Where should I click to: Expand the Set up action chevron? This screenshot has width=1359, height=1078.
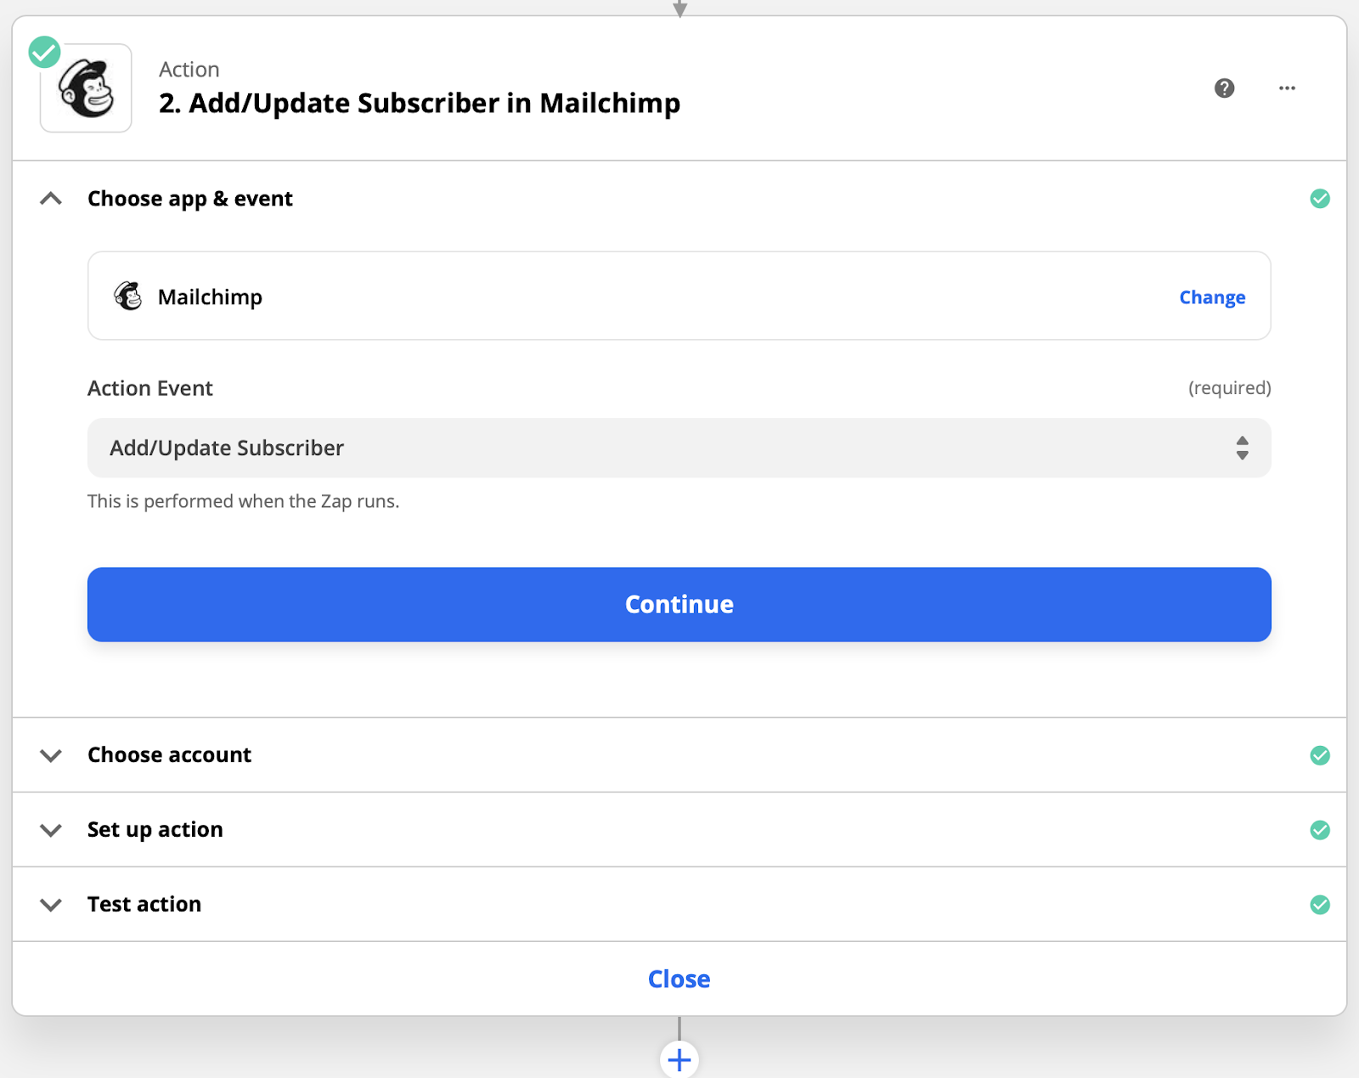pos(51,830)
